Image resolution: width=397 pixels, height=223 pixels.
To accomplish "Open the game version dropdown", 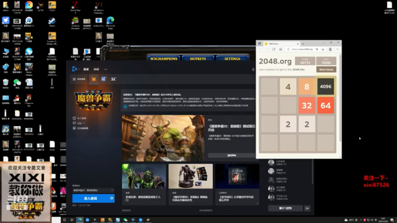I will pyautogui.click(x=93, y=190).
